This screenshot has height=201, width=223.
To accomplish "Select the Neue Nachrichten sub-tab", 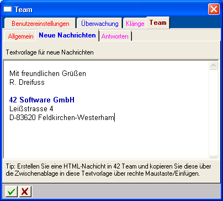I will coord(67,35).
